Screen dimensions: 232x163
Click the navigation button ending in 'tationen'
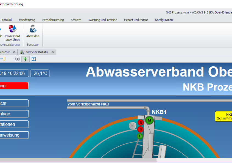pyautogui.click(x=14, y=124)
